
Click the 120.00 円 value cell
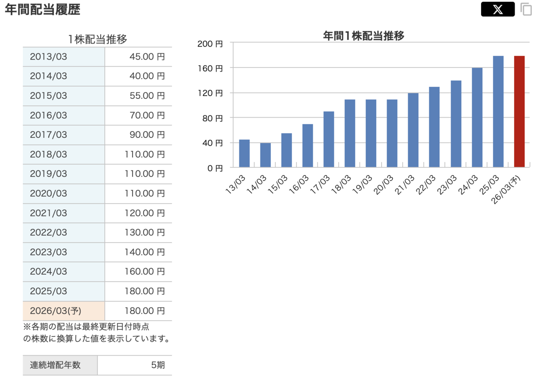point(138,213)
